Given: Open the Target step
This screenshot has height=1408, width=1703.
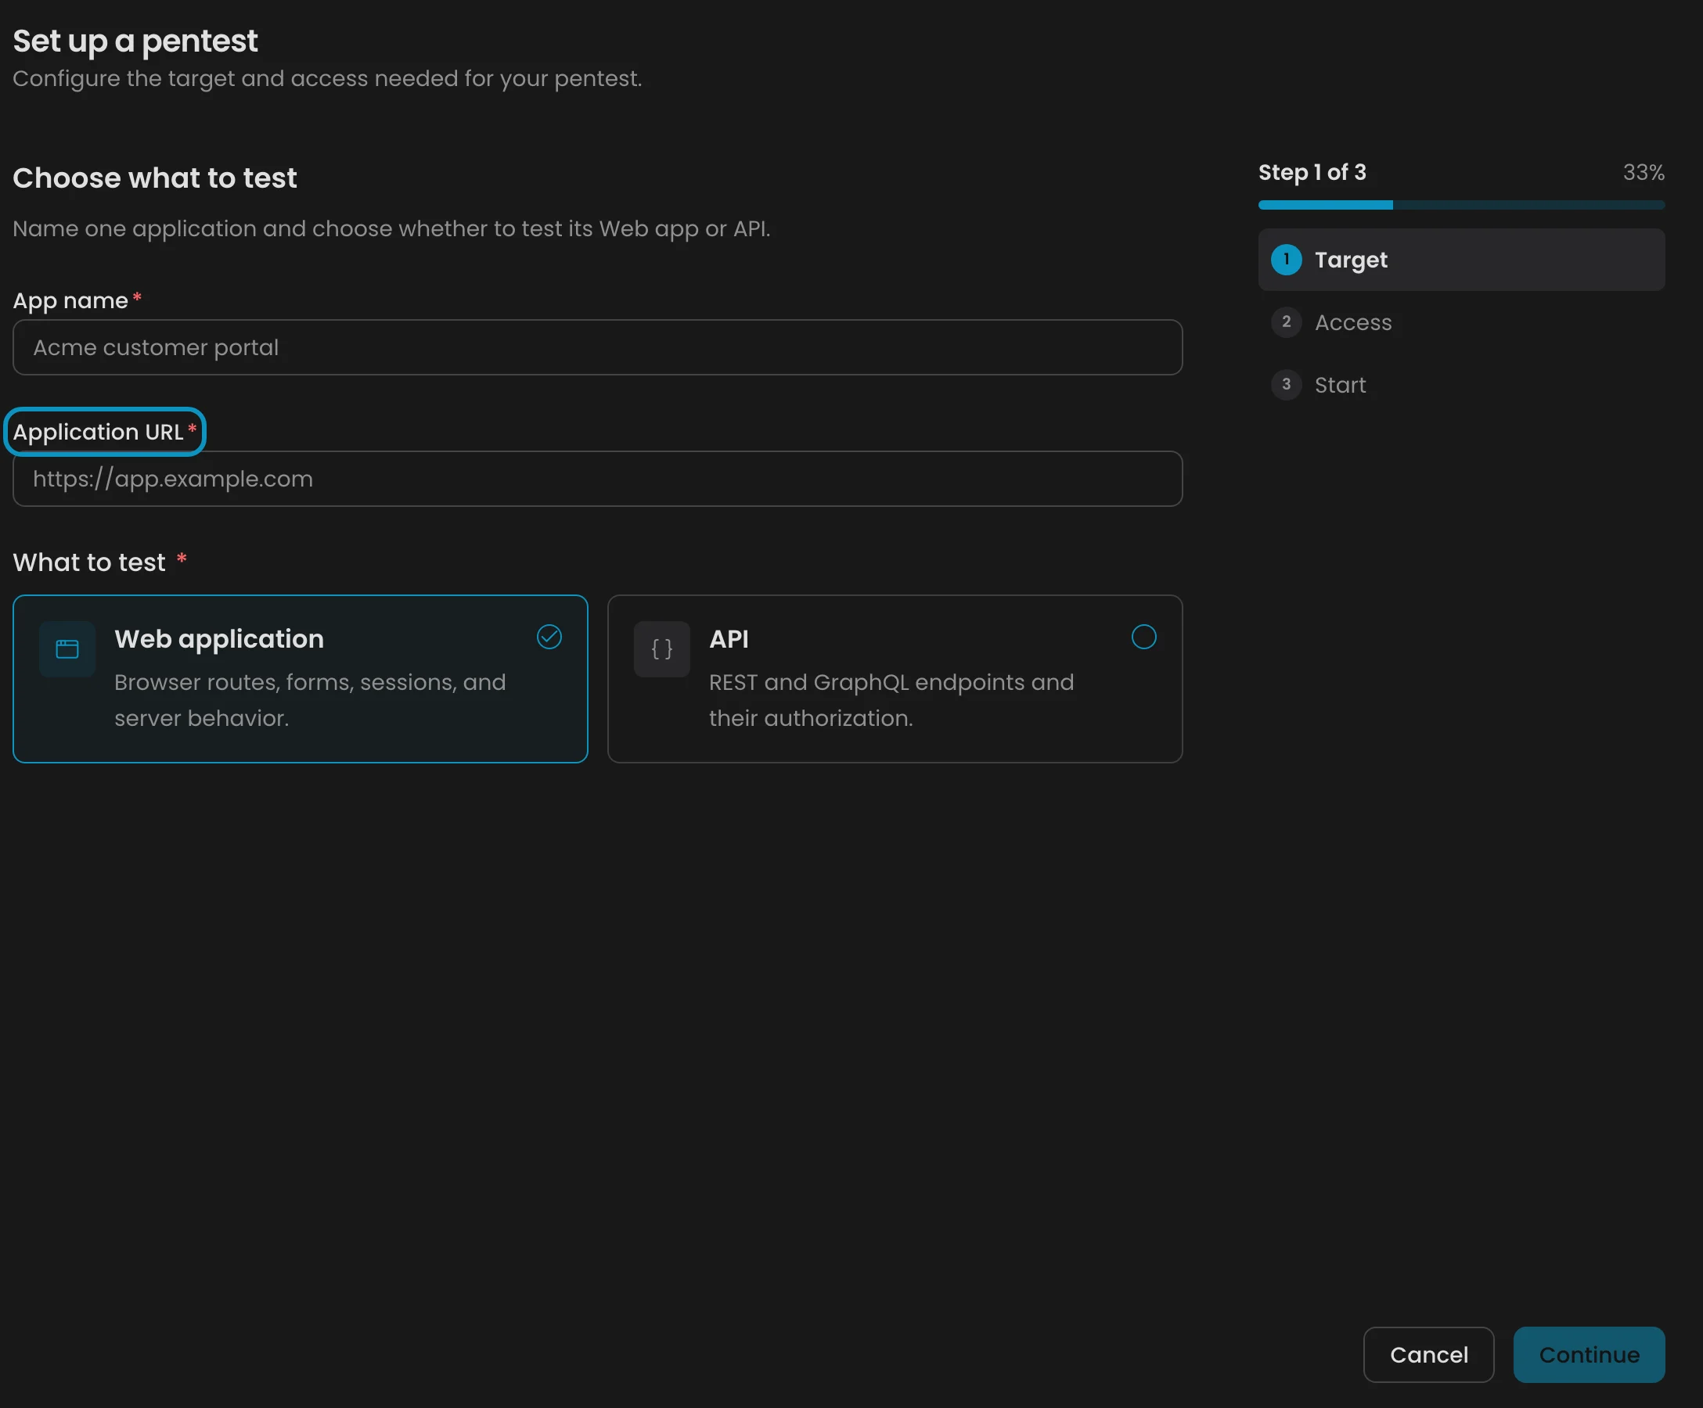Looking at the screenshot, I should tap(1461, 260).
